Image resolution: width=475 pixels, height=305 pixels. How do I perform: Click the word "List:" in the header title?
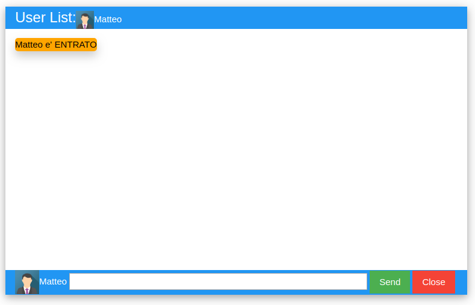pyautogui.click(x=63, y=17)
